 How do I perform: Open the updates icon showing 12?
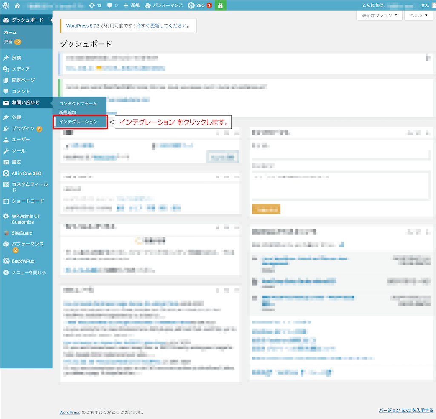pyautogui.click(x=92, y=5)
